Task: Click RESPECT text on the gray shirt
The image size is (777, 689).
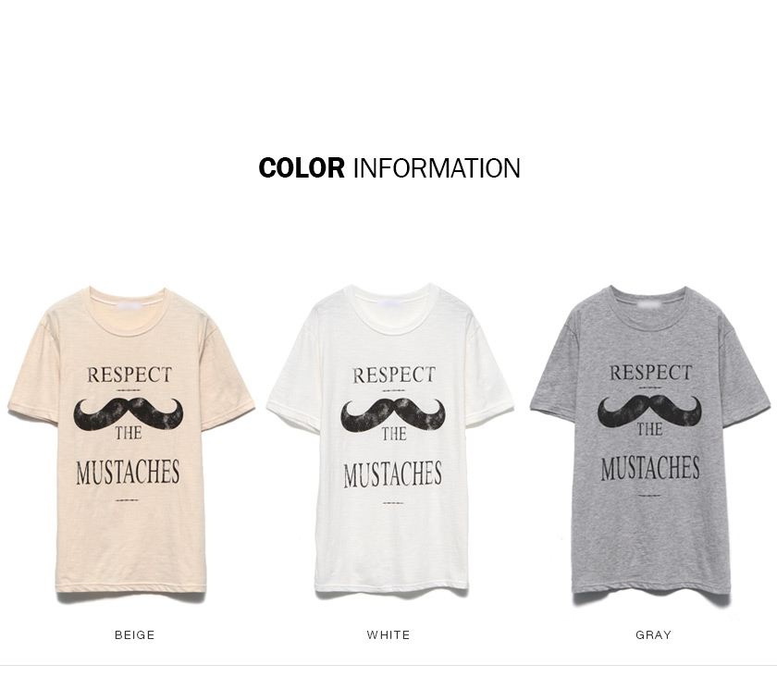Action: (x=650, y=372)
